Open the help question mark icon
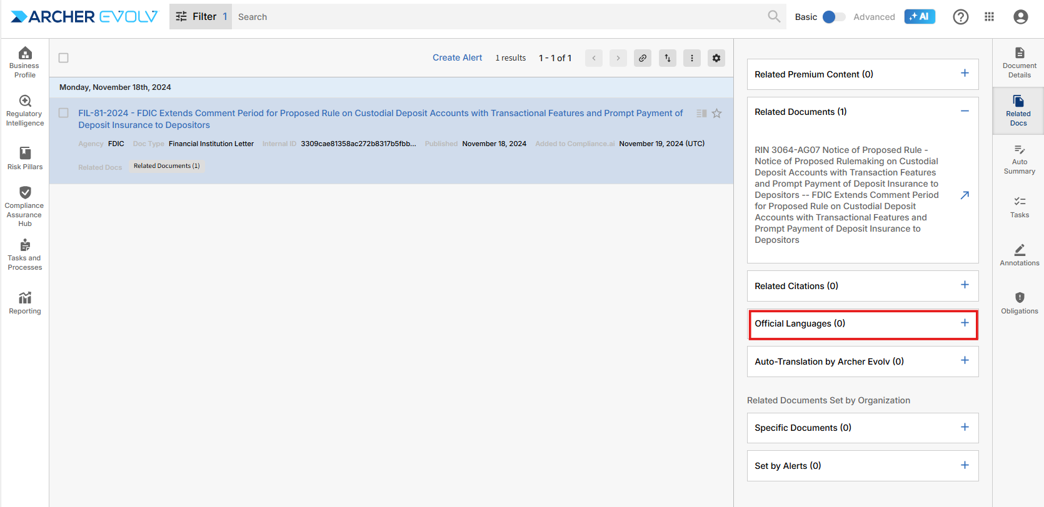Screen dimensions: 1044x507 click(960, 17)
